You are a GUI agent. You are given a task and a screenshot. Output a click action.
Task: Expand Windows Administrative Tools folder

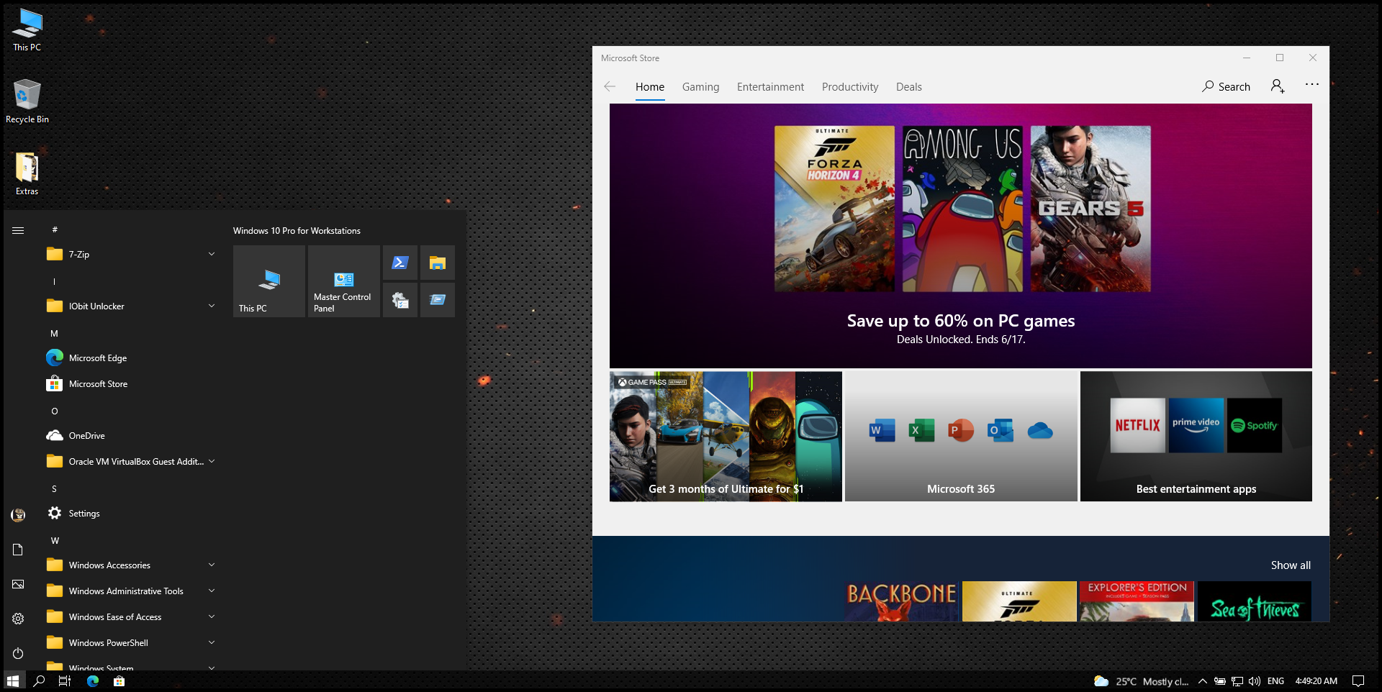131,591
